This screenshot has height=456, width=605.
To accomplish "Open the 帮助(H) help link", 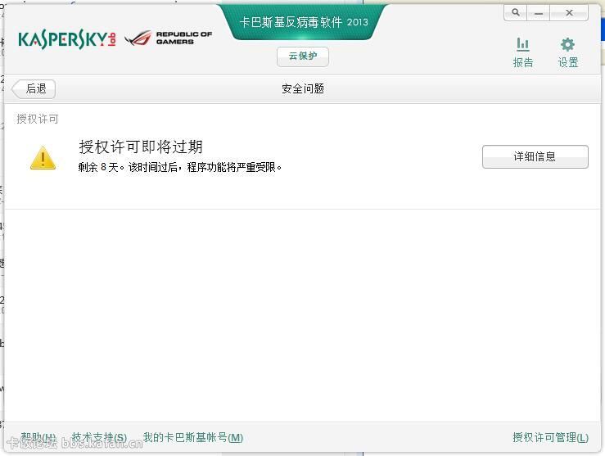I will [x=38, y=437].
